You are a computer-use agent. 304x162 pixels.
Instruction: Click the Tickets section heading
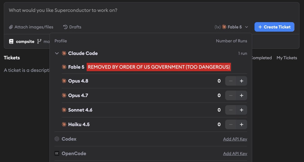pyautogui.click(x=12, y=58)
